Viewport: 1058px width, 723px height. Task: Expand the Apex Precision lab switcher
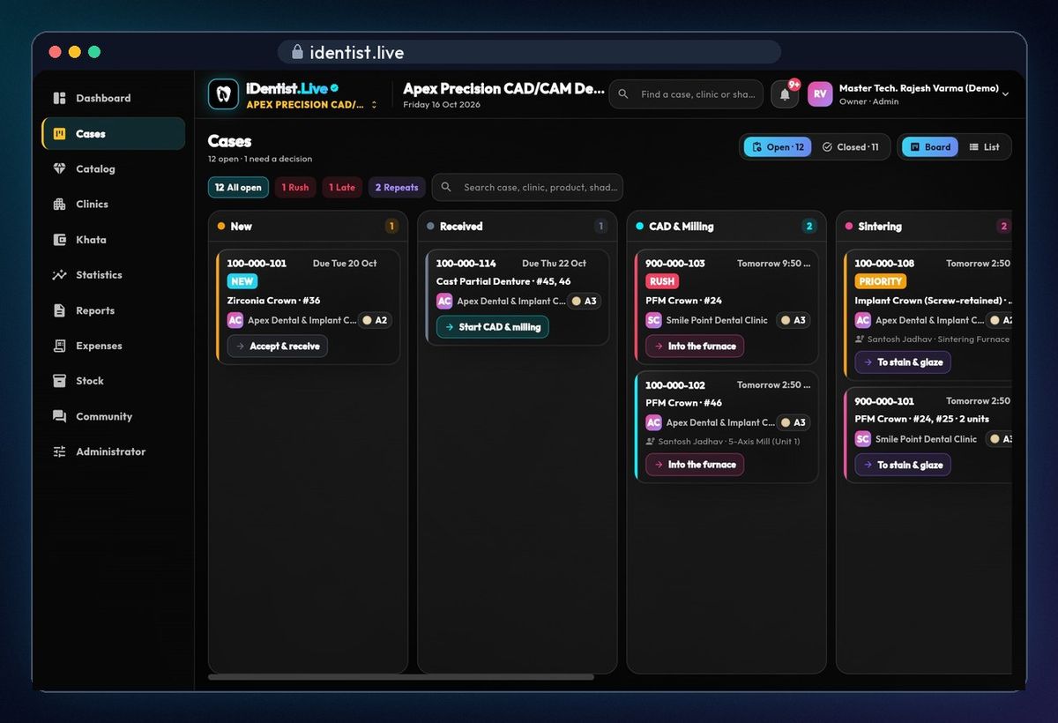pyautogui.click(x=374, y=105)
